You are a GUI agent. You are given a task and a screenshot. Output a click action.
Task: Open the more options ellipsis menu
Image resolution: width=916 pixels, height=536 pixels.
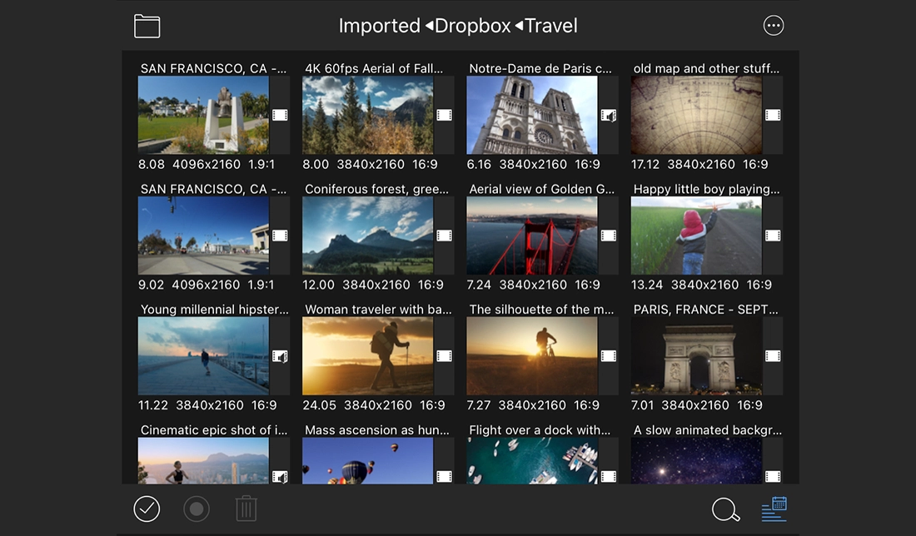[774, 26]
